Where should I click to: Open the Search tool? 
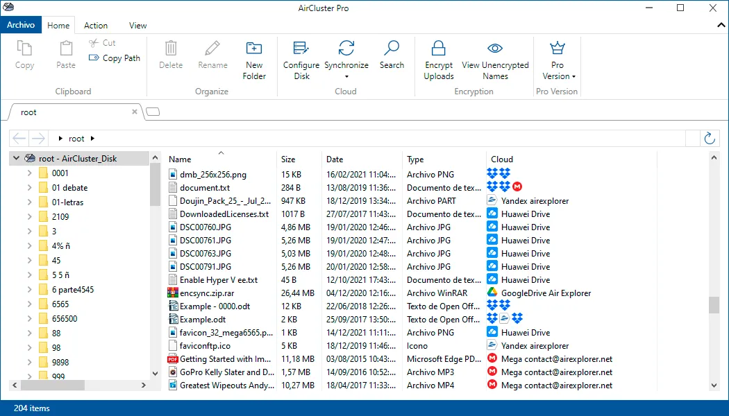pyautogui.click(x=392, y=55)
